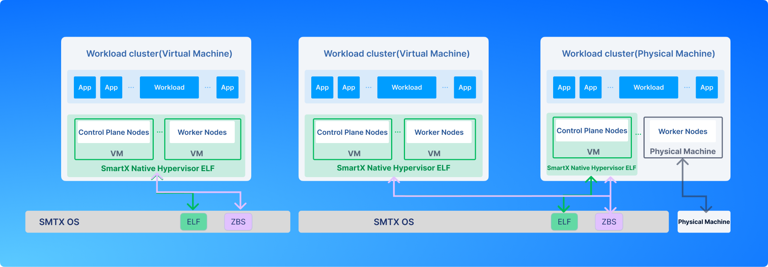Click VM under Worker Nodes, middle cluster
The width and height of the screenshot is (768, 267).
point(434,154)
